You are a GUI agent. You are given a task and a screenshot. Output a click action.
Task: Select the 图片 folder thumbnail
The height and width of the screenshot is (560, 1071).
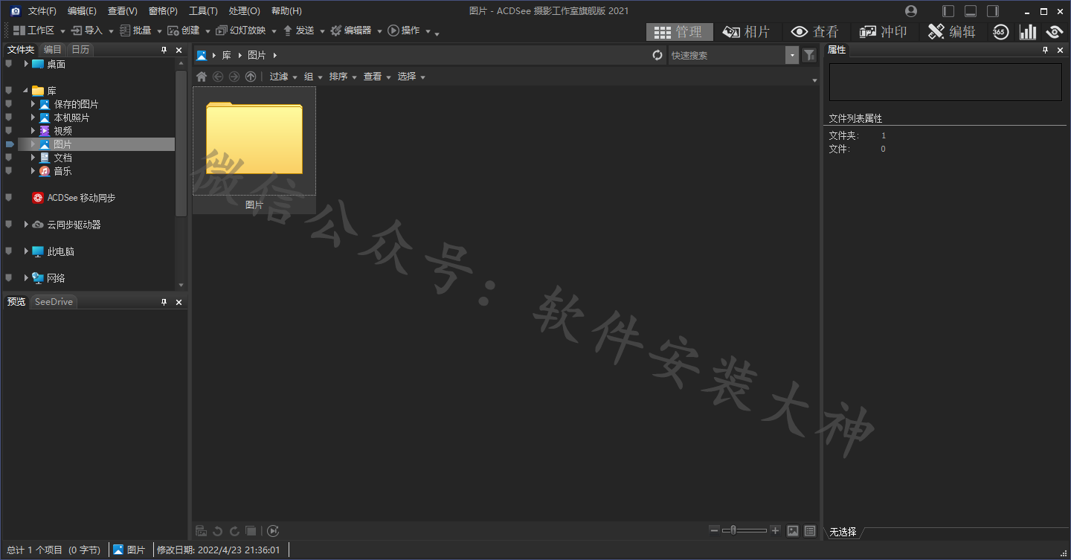(254, 149)
